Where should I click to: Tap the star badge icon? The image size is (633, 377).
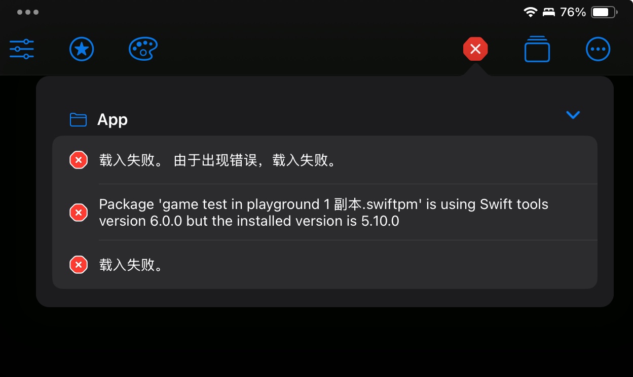pyautogui.click(x=82, y=49)
